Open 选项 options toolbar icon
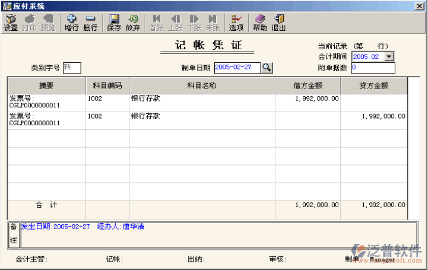Image resolution: width=428 pixels, height=270 pixels. click(236, 23)
